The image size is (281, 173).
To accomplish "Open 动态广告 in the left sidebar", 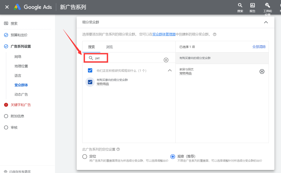I will (21, 94).
